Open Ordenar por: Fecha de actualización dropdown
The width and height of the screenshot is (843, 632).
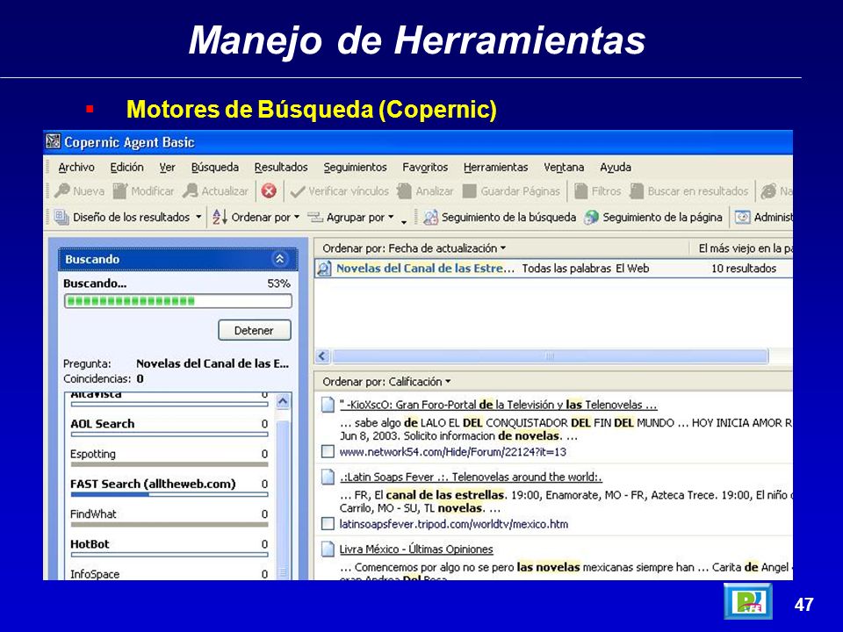point(414,248)
